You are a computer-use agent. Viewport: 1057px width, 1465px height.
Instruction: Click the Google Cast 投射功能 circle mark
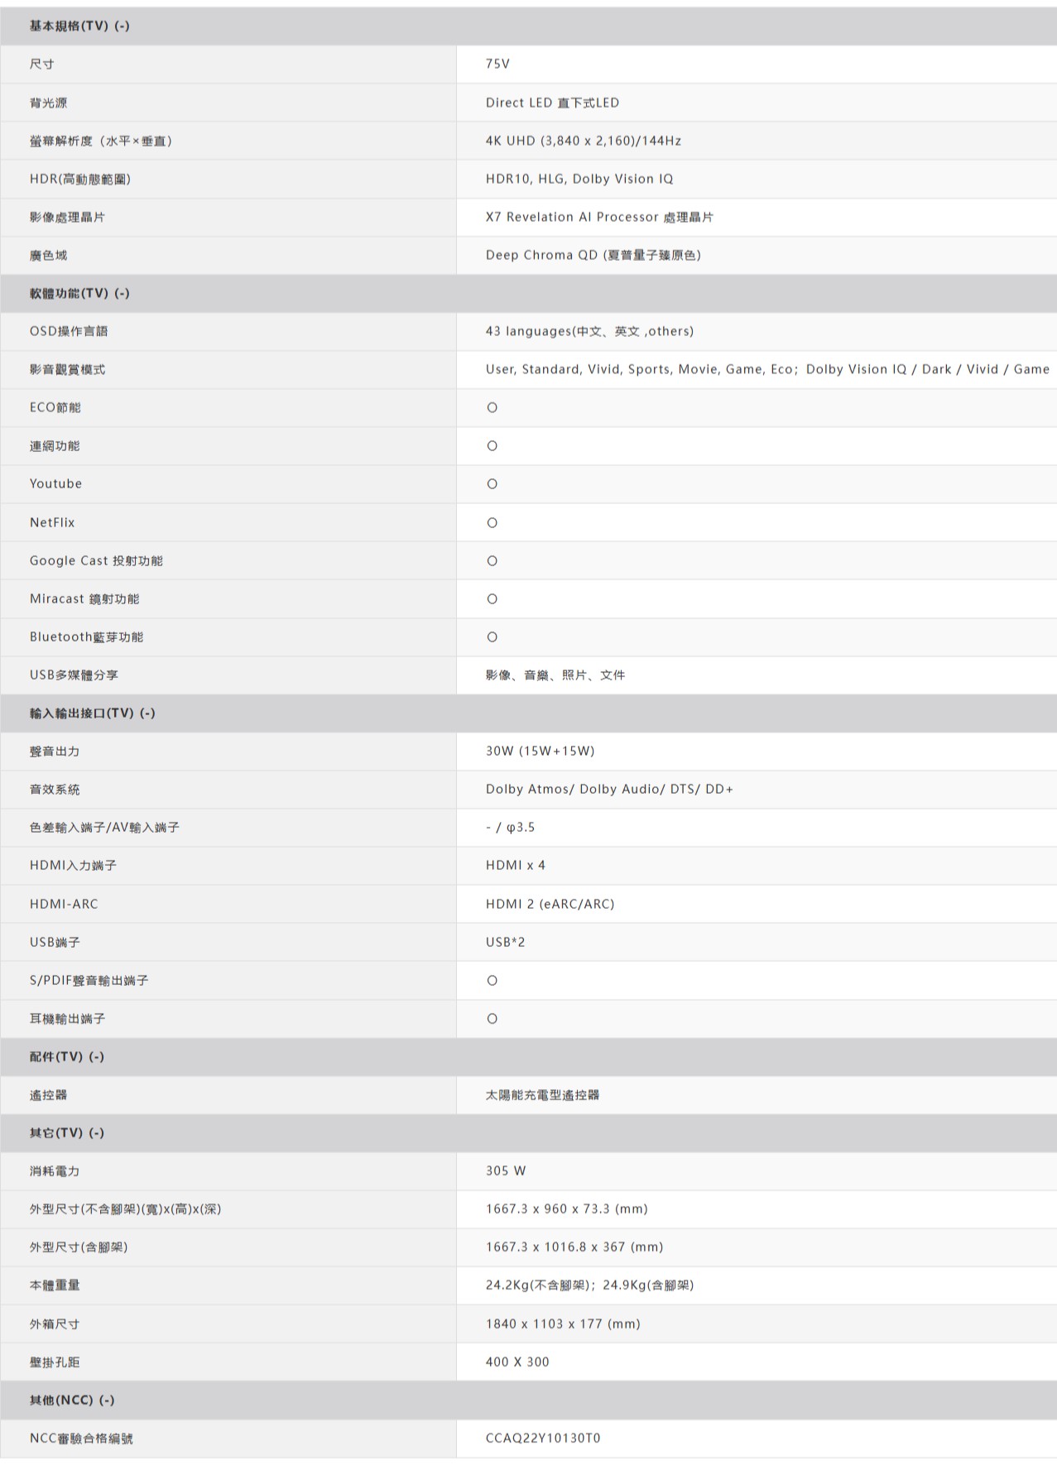492,560
